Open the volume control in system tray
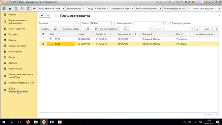The width and height of the screenshot is (222, 125). 190,122
